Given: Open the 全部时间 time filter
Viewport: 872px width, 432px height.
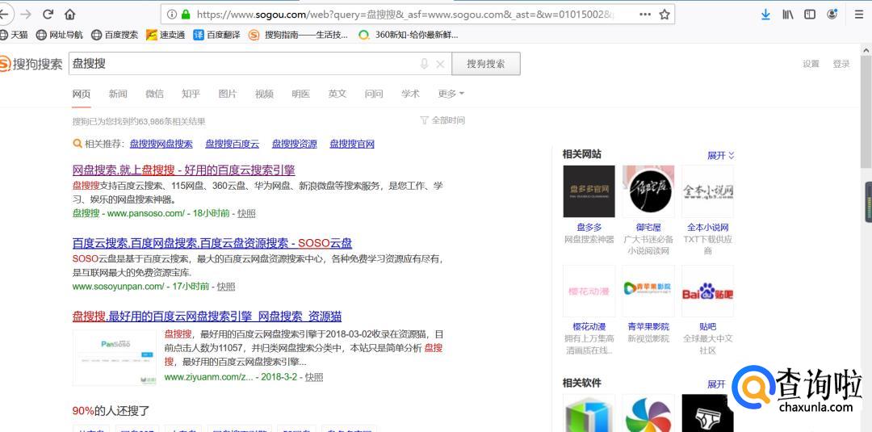Looking at the screenshot, I should pyautogui.click(x=442, y=120).
